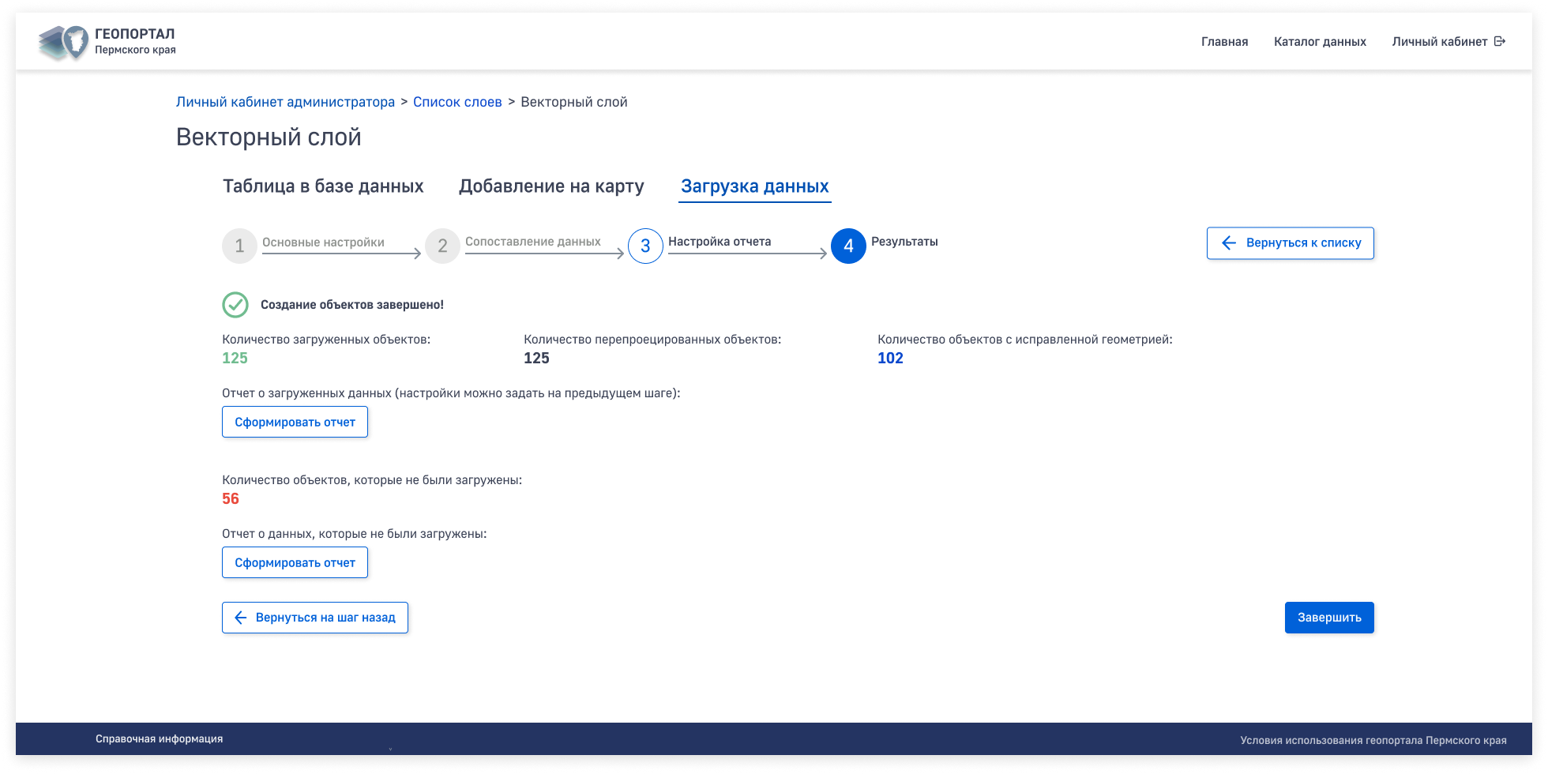The image size is (1548, 774).
Task: Select step 4 circle Результаты
Action: (x=848, y=246)
